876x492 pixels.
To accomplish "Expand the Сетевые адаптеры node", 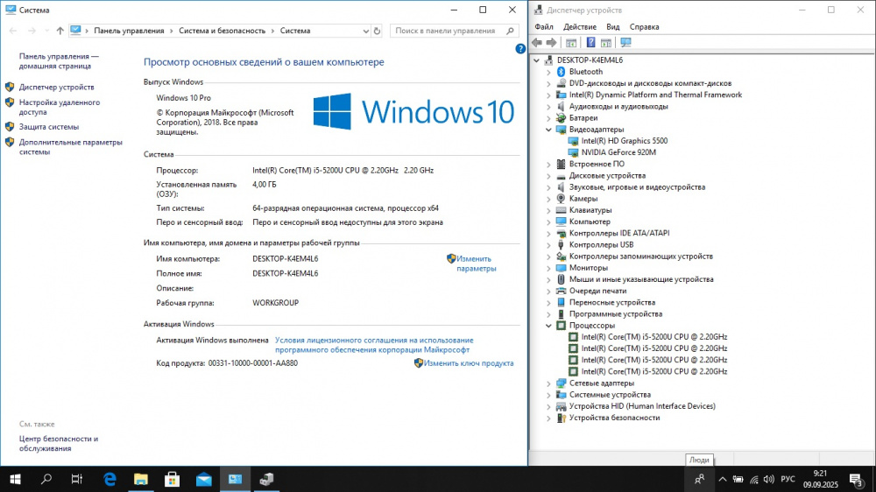I will click(548, 383).
